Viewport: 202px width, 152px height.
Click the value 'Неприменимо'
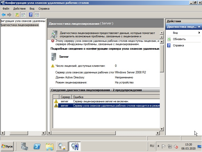tap(124, 77)
